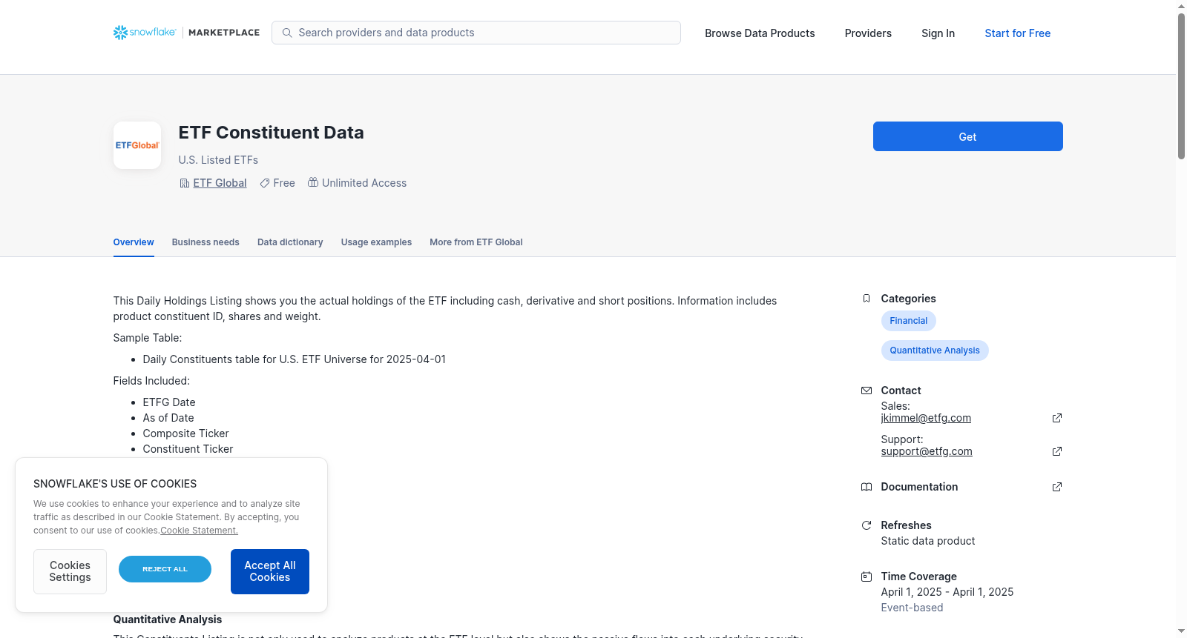Open the Documentation external link icon
This screenshot has width=1187, height=638.
(1057, 487)
